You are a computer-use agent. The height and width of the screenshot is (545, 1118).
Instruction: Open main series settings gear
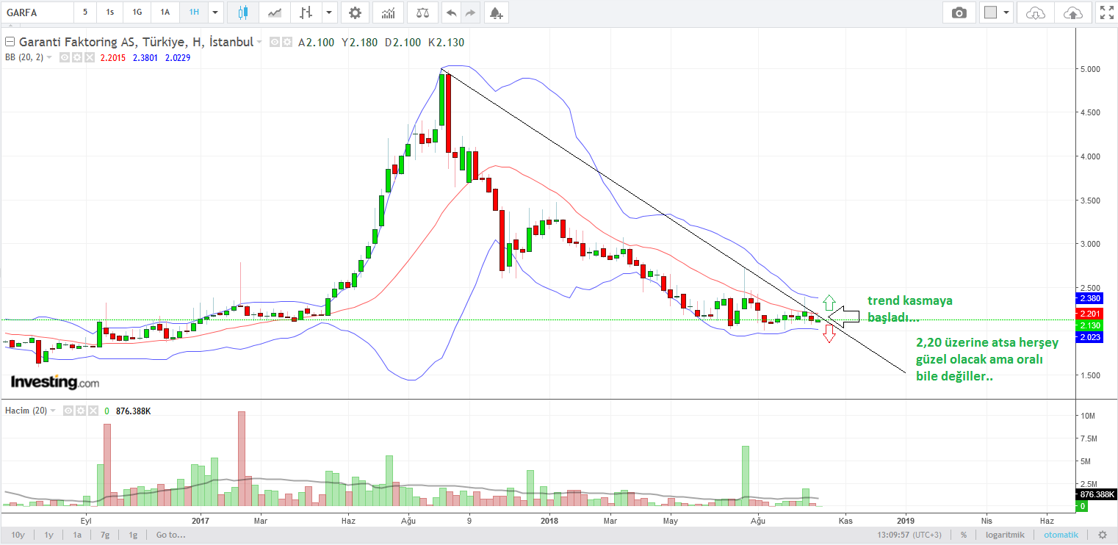click(286, 43)
